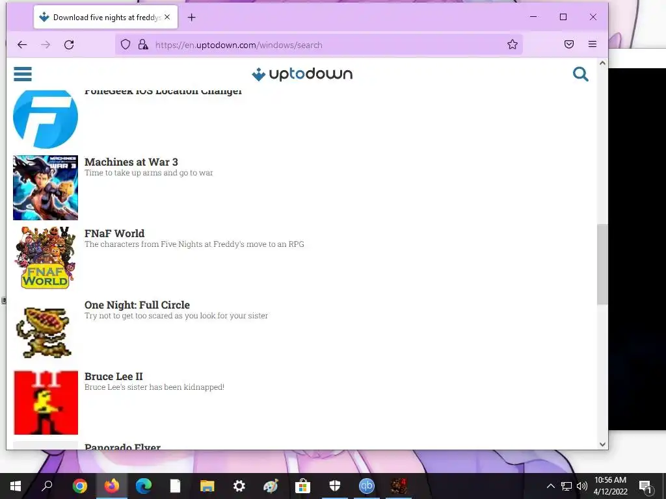Open Windows Security shield in taskbar
Screen dimensions: 666x499
335,486
